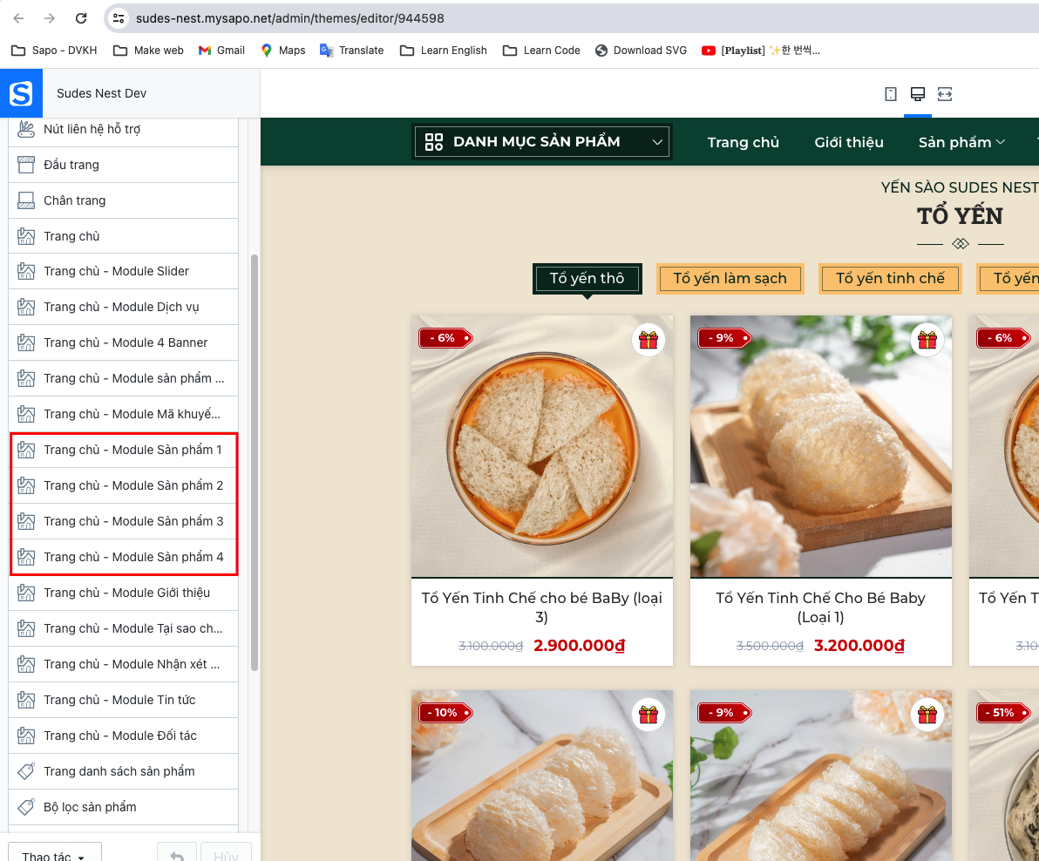The width and height of the screenshot is (1039, 861).
Task: Select fullscreen width preview icon
Action: 945,94
